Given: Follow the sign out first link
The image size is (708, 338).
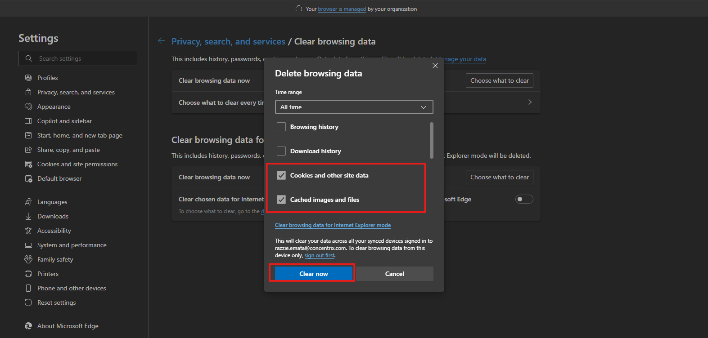Looking at the screenshot, I should [x=320, y=255].
